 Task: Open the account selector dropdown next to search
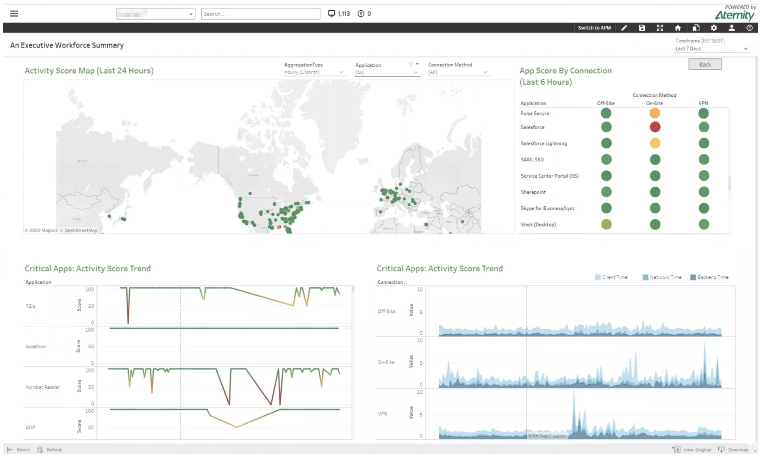[155, 14]
